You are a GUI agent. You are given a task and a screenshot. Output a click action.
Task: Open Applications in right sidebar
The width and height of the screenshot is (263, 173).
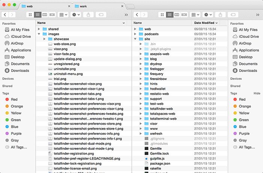point(246,50)
